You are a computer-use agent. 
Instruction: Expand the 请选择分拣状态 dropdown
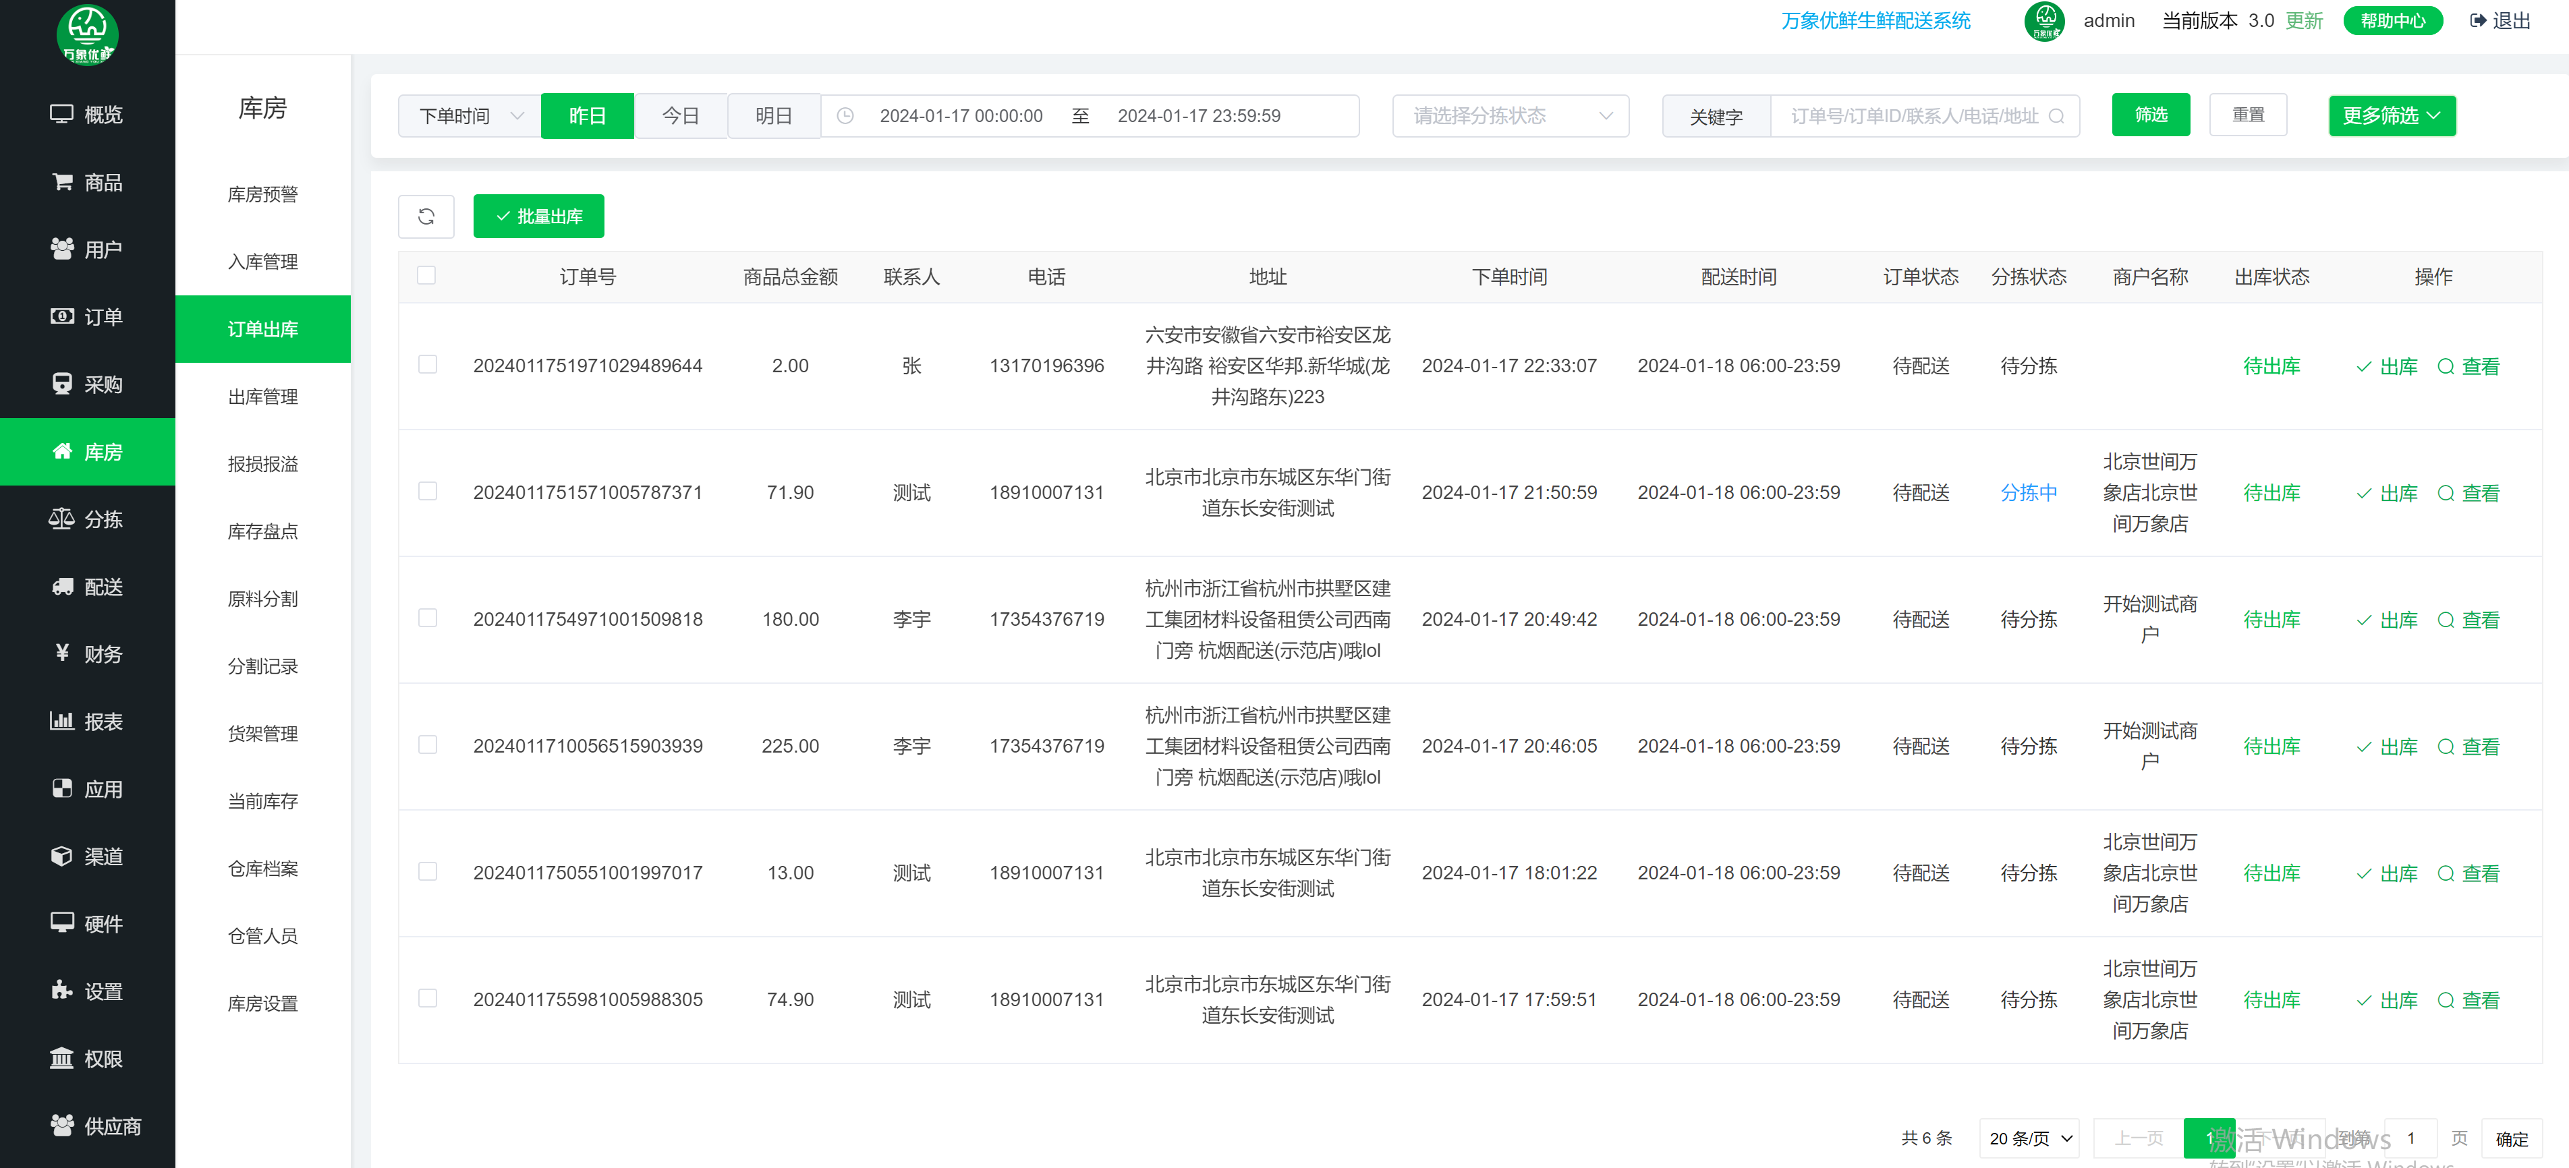click(1510, 117)
